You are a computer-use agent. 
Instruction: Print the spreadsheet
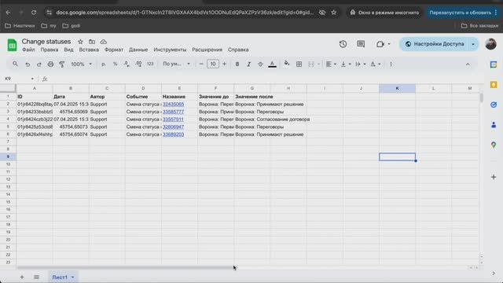pos(50,64)
